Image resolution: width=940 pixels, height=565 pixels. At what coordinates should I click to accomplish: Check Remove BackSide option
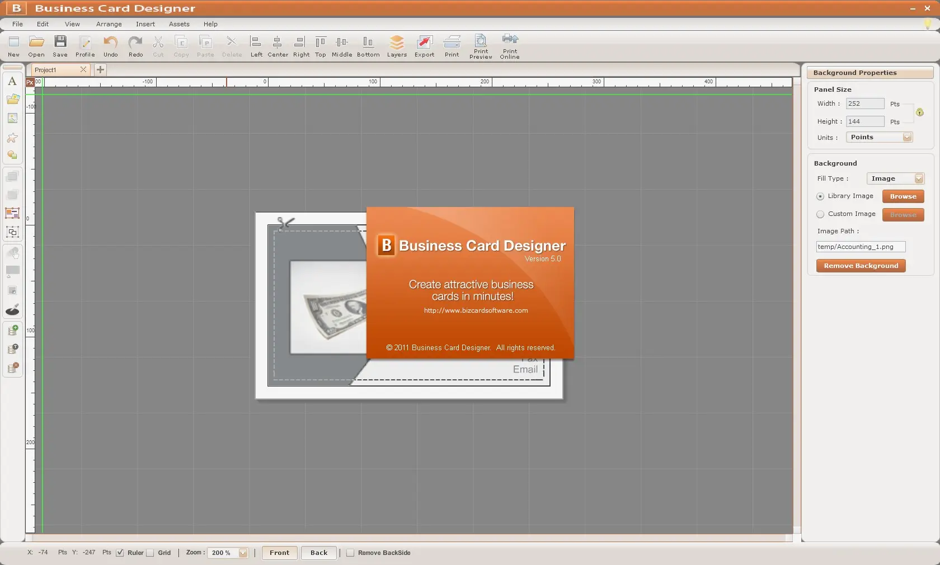click(350, 553)
